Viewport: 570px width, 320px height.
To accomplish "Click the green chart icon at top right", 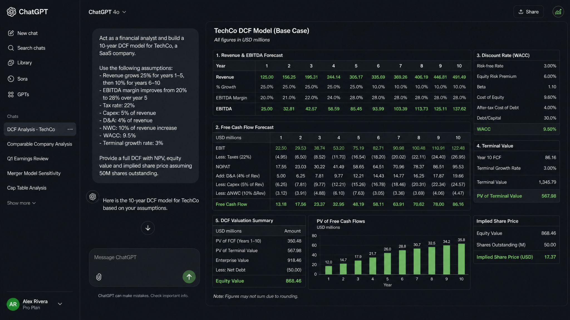I will coord(558,12).
